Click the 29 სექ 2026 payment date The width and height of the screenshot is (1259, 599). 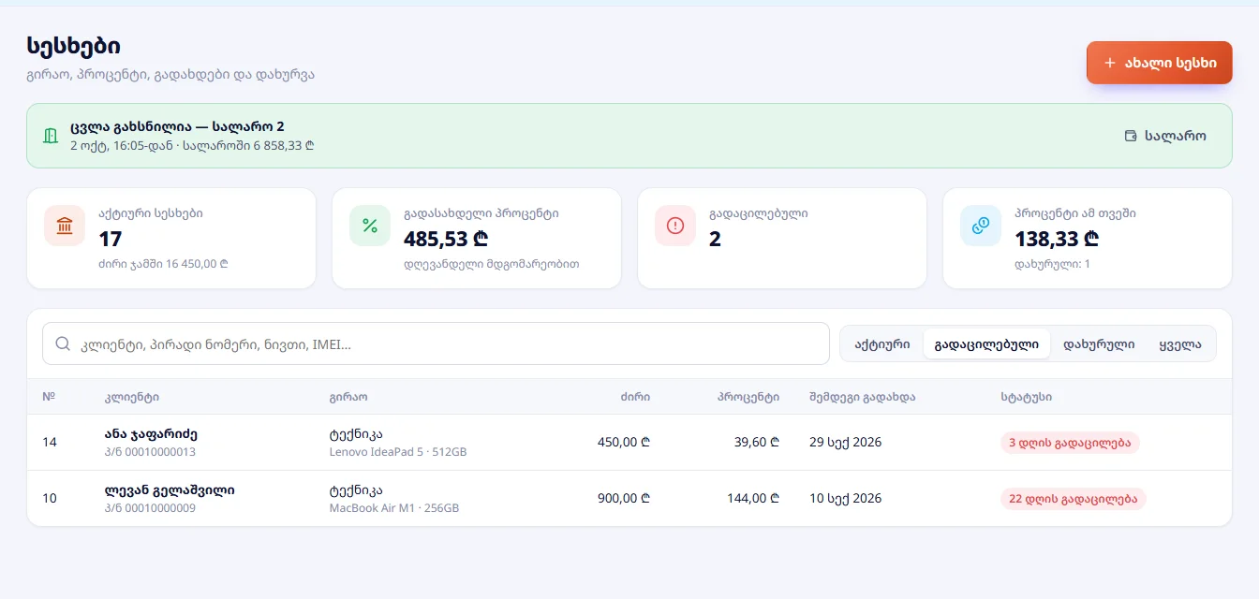click(846, 443)
